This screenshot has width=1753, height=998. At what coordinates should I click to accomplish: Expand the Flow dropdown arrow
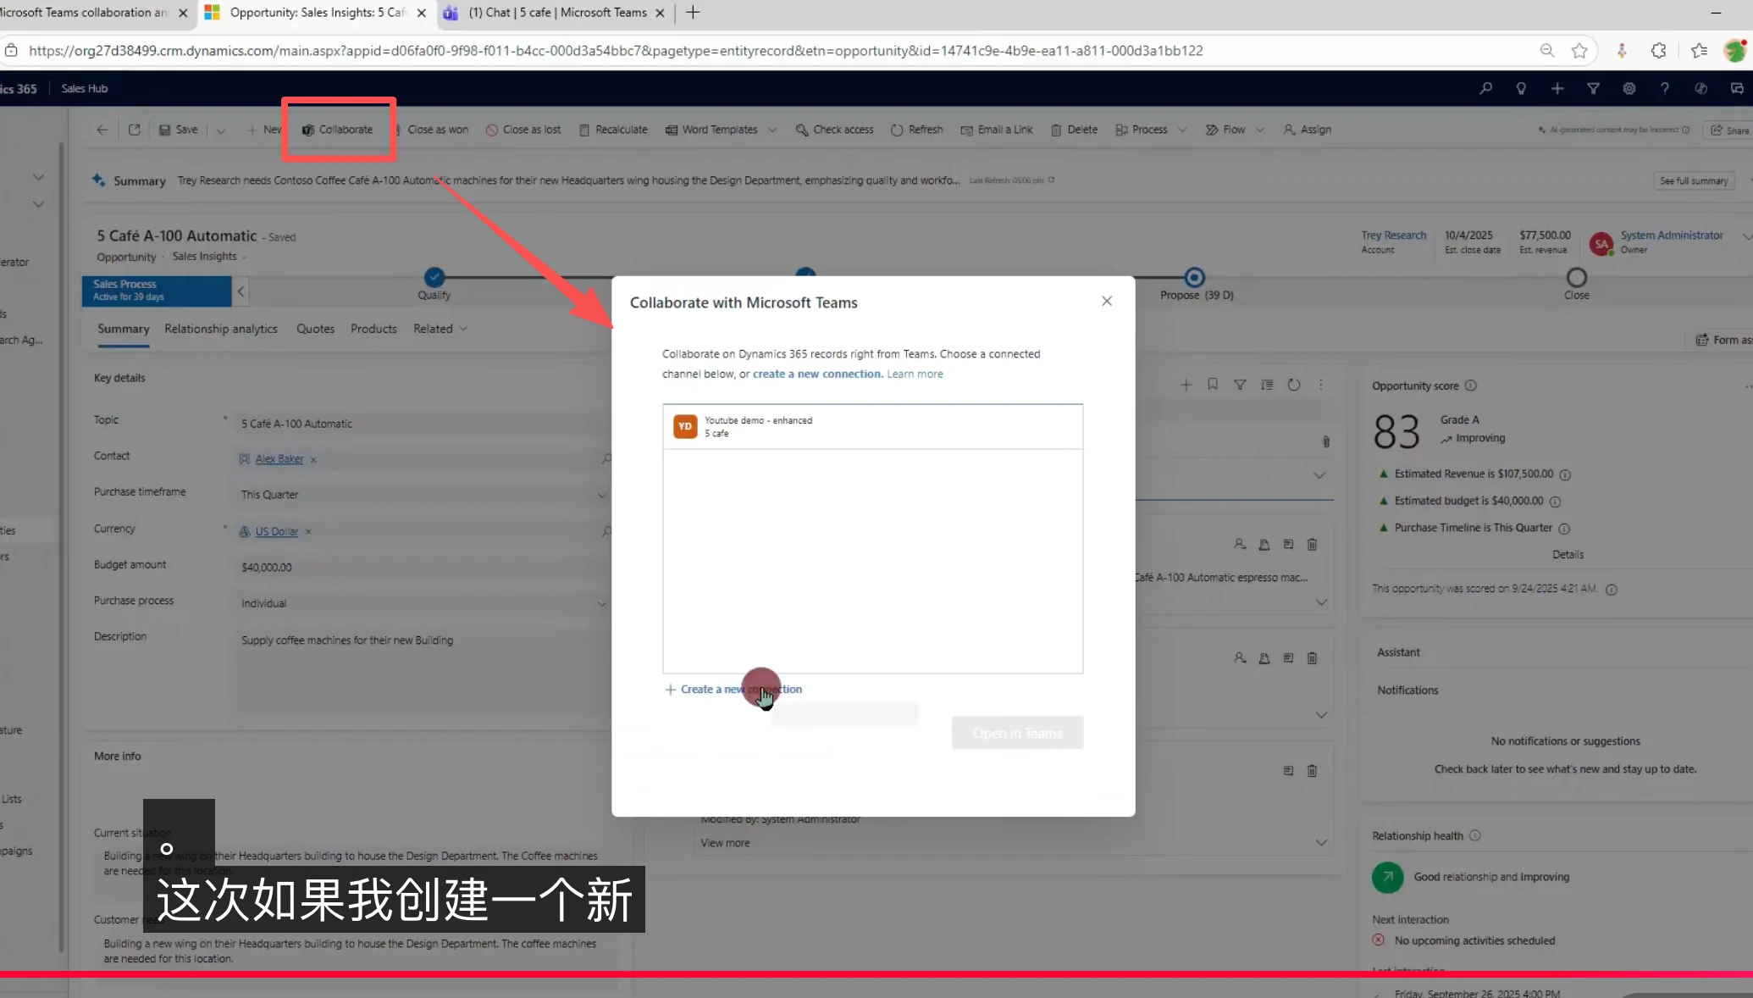coord(1260,130)
